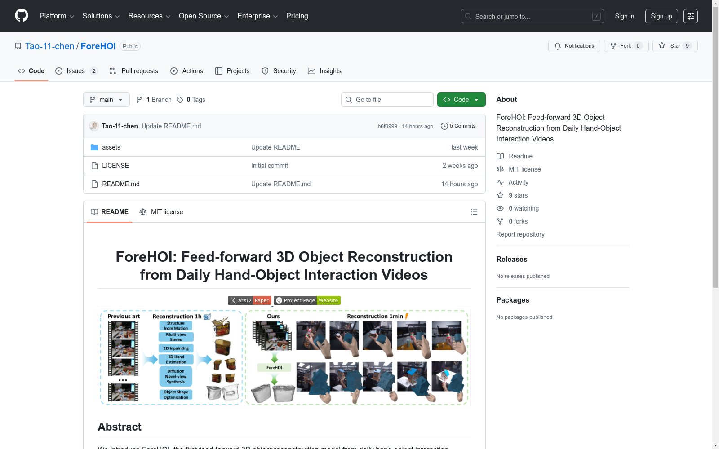The width and height of the screenshot is (719, 449).
Task: Click the Fork count badge 0
Action: [638, 46]
